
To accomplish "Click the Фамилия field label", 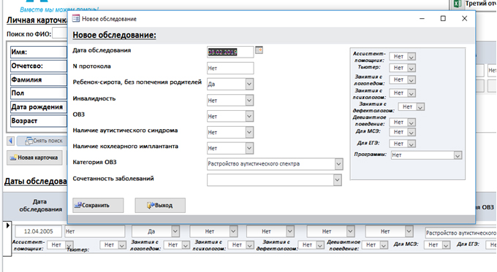I will (x=39, y=79).
